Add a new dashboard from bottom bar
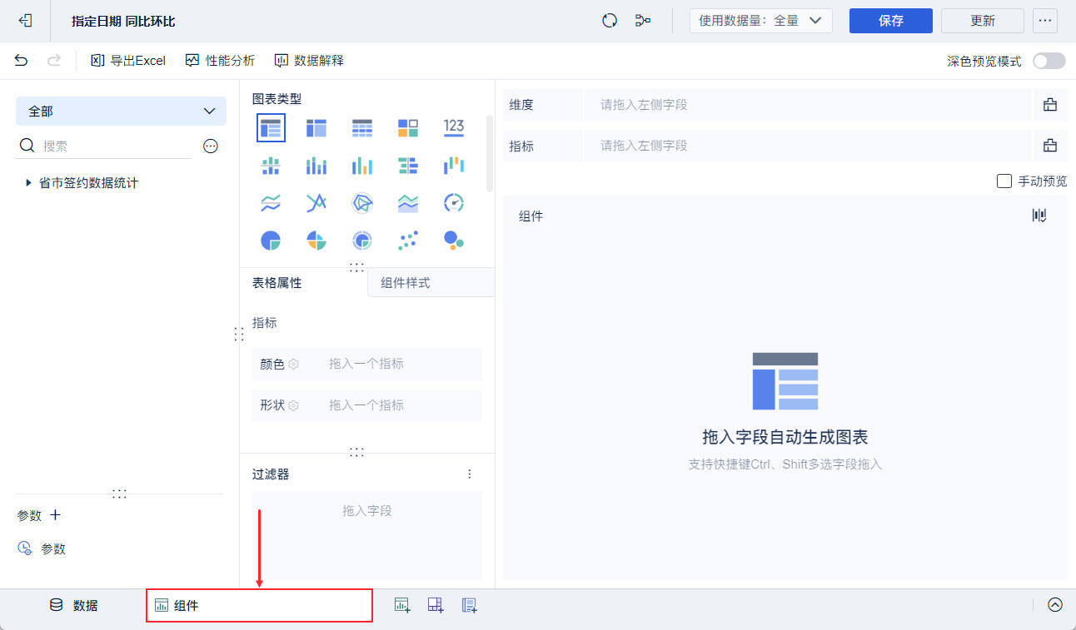 [436, 605]
